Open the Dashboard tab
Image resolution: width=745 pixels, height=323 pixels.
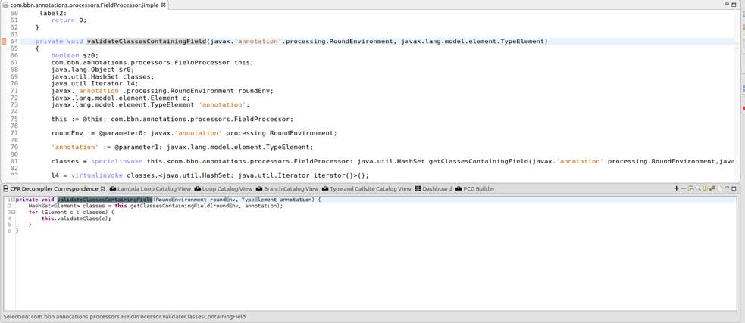[x=434, y=189]
